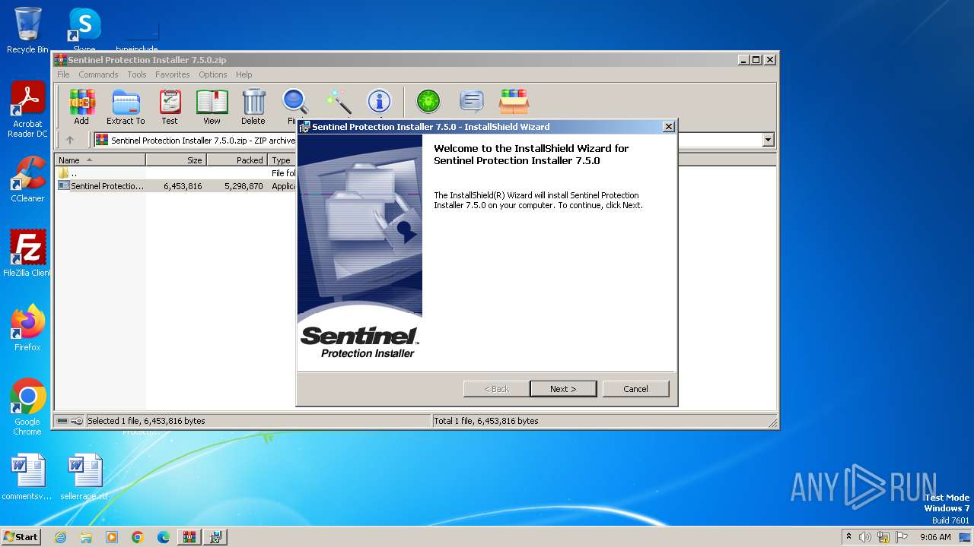Screen dimensions: 974x547
Task: Maximize the WinRAR window
Action: pos(756,59)
